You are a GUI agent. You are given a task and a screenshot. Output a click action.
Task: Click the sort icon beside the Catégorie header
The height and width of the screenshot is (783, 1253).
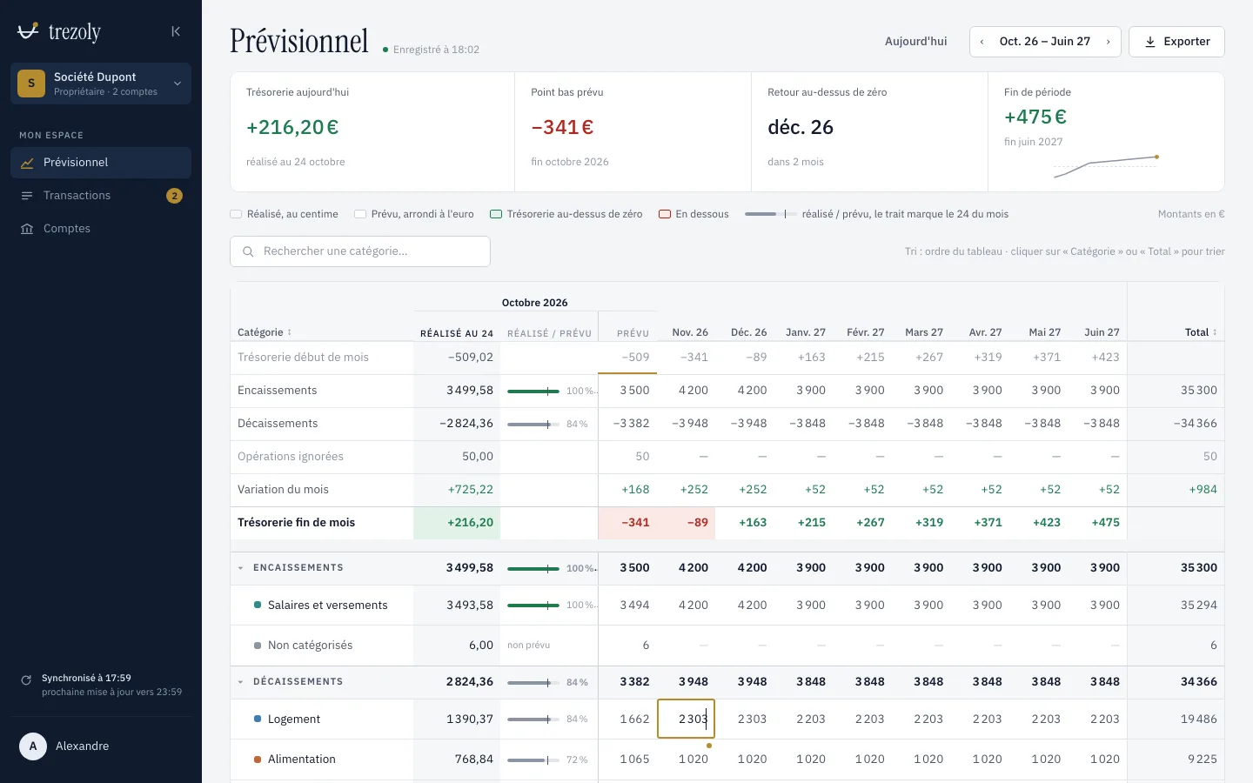[x=290, y=332]
